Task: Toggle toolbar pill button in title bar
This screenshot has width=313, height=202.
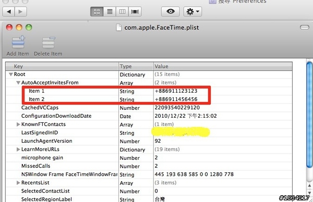Action: point(305,27)
